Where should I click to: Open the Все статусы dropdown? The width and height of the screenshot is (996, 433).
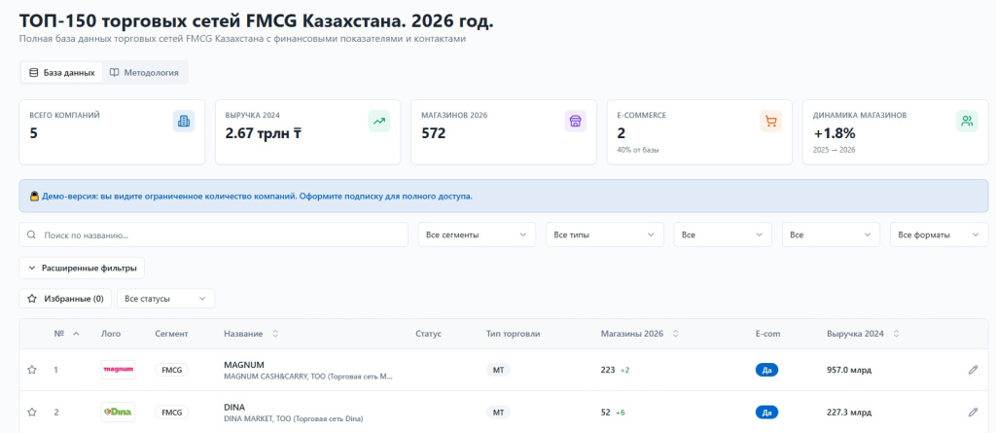[165, 299]
